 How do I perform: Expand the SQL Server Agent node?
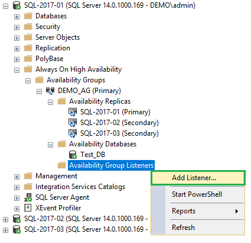(x=17, y=198)
